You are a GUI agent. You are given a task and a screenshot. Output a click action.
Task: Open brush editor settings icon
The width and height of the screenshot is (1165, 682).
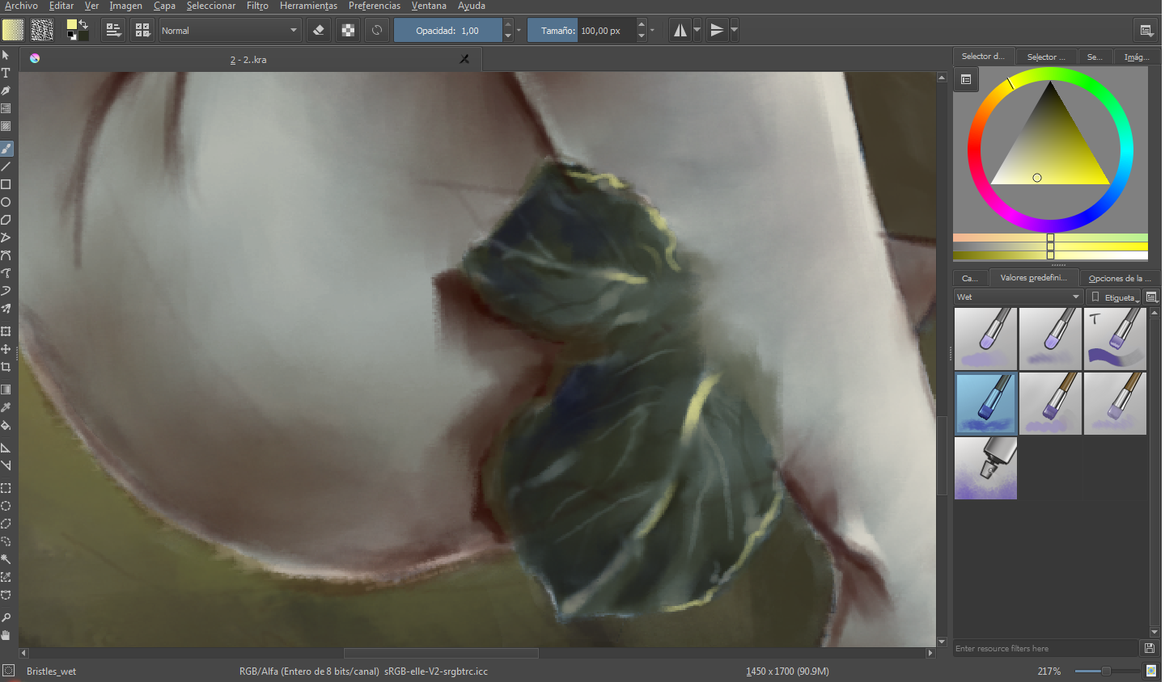(114, 31)
